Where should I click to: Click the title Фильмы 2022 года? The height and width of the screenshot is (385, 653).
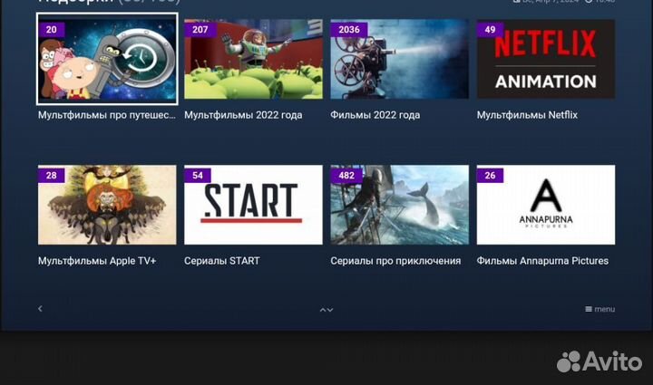(375, 115)
